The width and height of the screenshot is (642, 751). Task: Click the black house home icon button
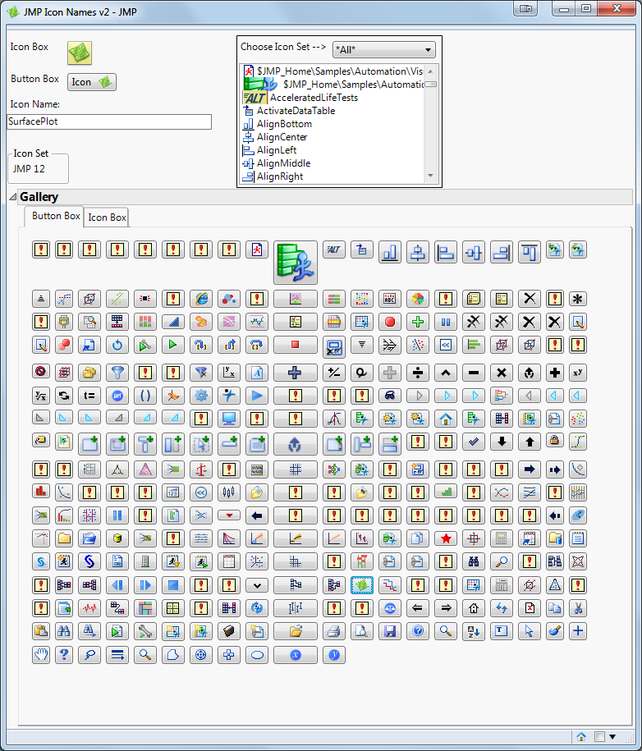point(474,608)
